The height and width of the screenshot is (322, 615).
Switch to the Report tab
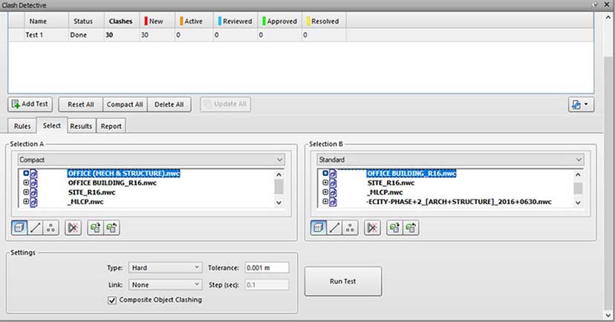point(111,126)
